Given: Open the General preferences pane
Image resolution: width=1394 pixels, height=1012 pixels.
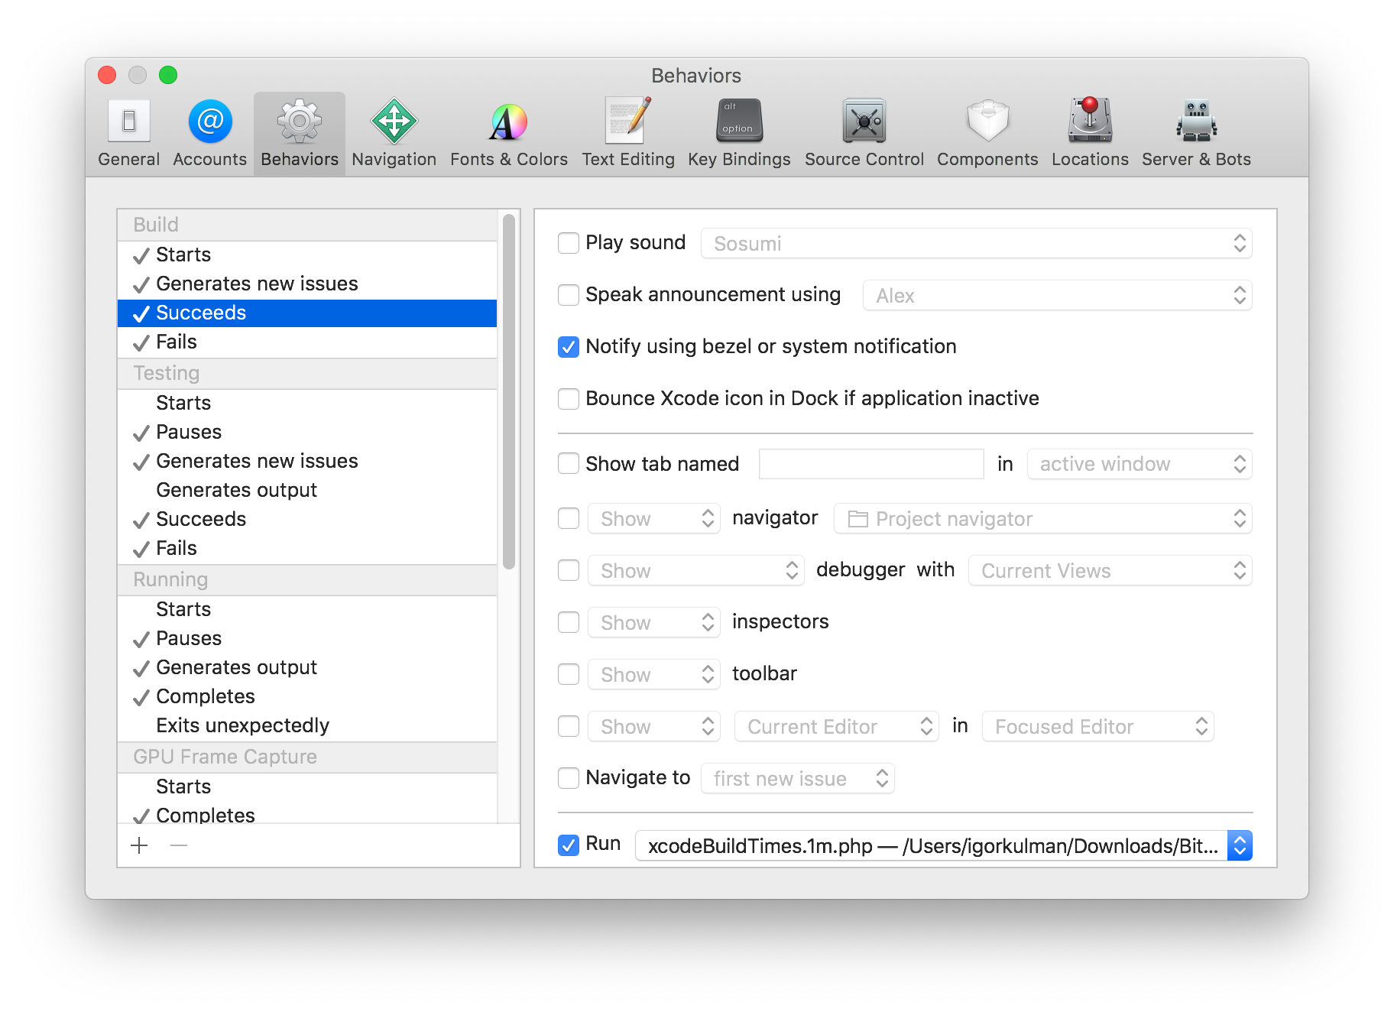Looking at the screenshot, I should [x=128, y=133].
